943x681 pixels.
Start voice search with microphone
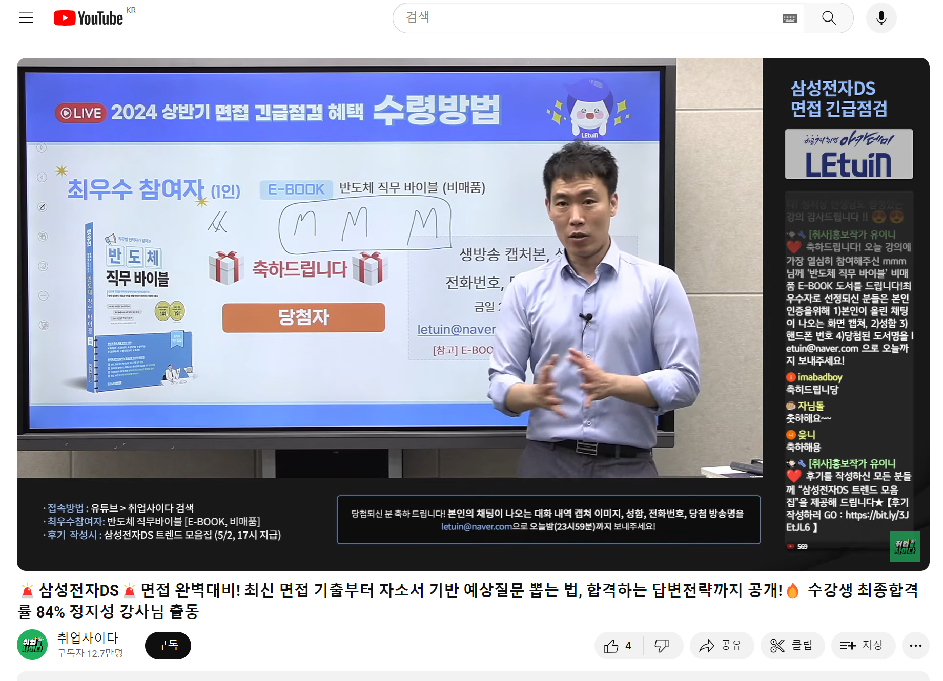(881, 18)
